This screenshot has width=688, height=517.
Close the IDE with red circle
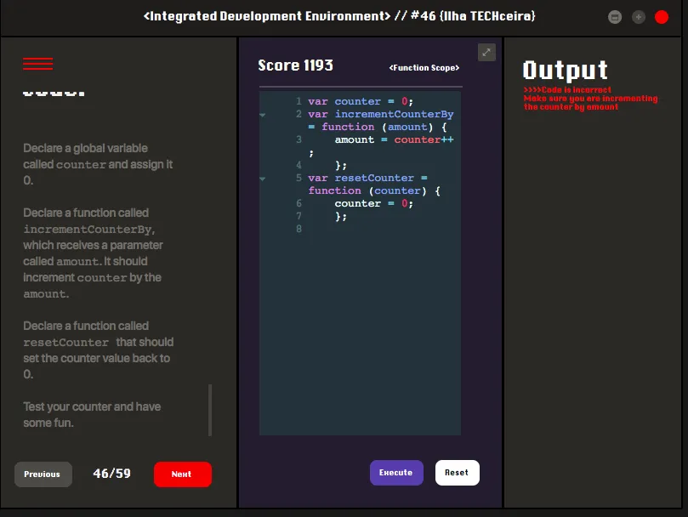click(662, 17)
